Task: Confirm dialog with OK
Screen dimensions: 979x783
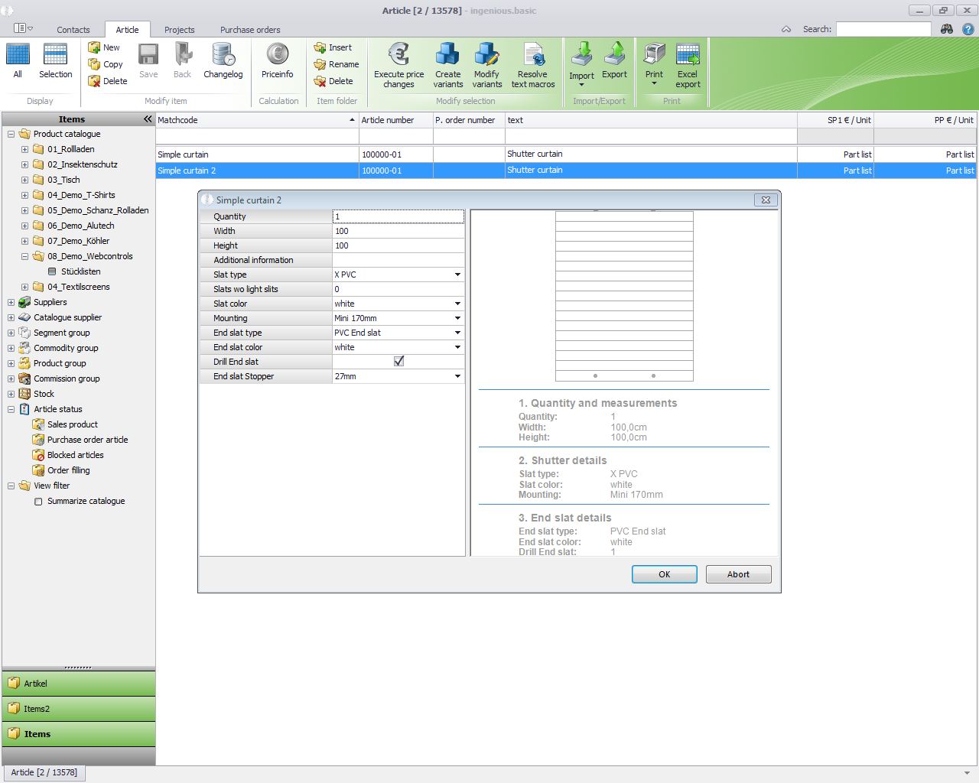Action: [x=664, y=574]
